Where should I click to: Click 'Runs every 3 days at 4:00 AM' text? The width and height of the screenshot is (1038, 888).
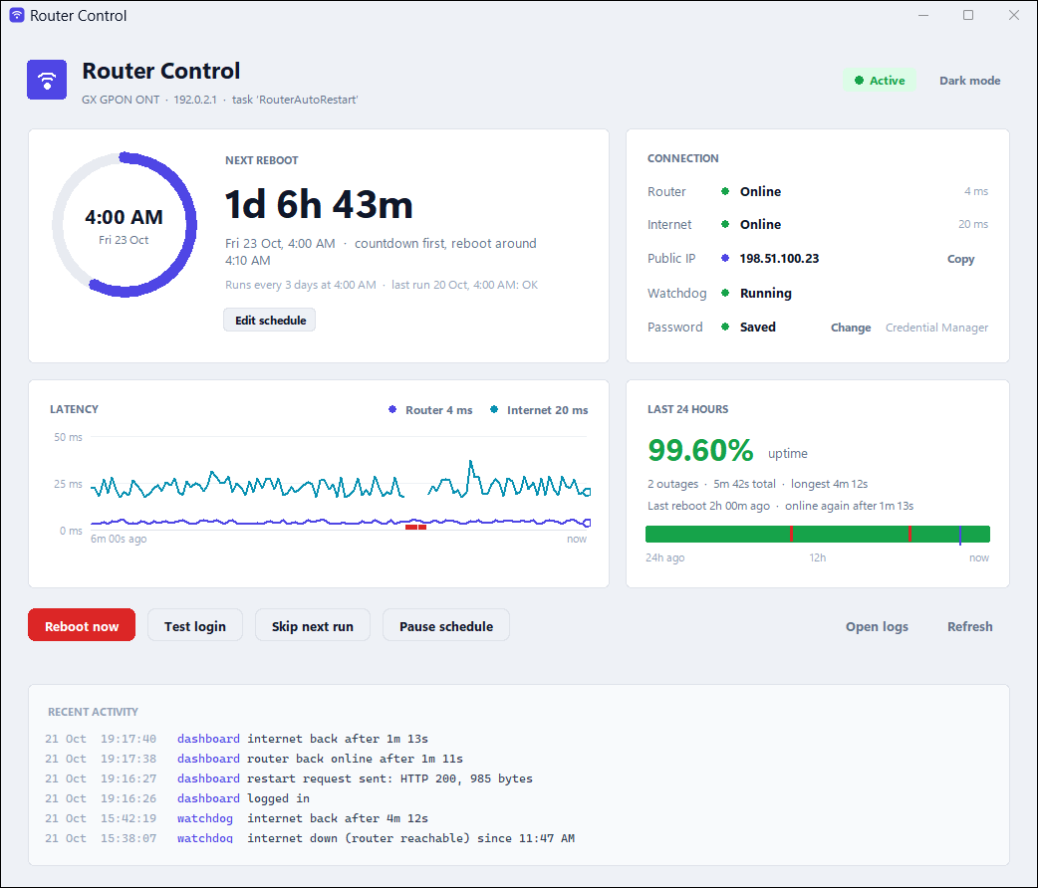(x=301, y=285)
